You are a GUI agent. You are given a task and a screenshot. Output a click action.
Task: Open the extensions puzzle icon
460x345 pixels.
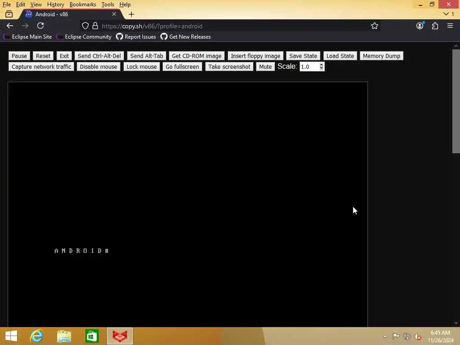435,26
